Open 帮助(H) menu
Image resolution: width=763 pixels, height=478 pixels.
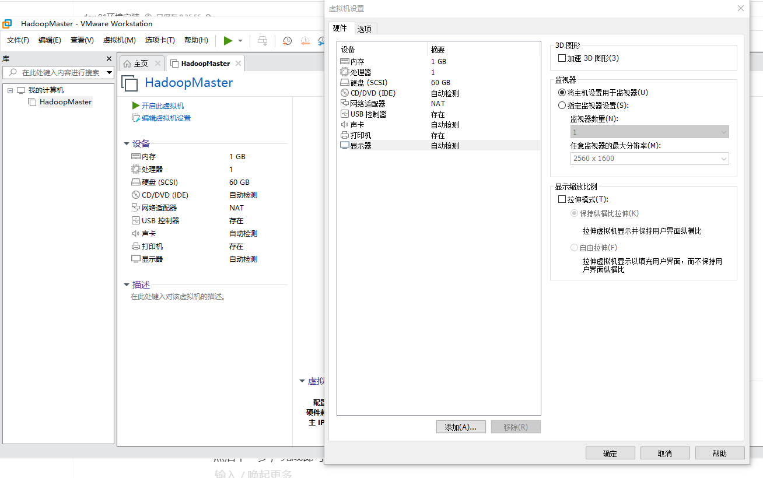point(196,40)
